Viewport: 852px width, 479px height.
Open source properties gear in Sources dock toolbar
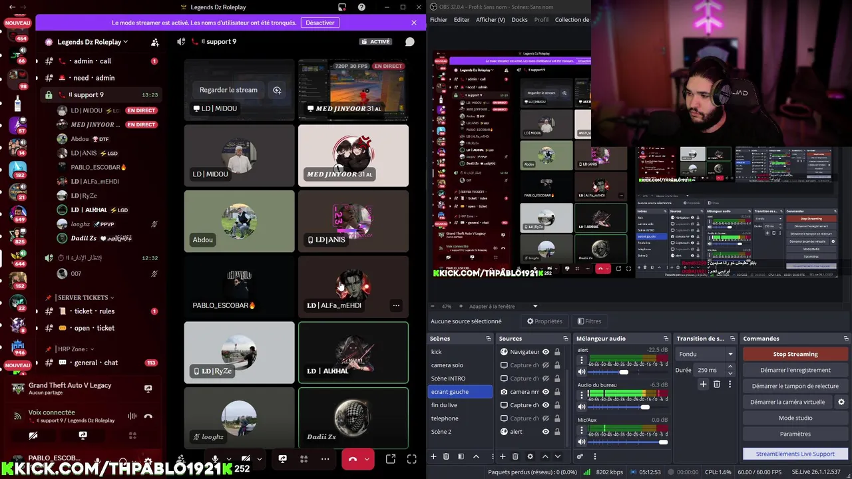pos(530,456)
